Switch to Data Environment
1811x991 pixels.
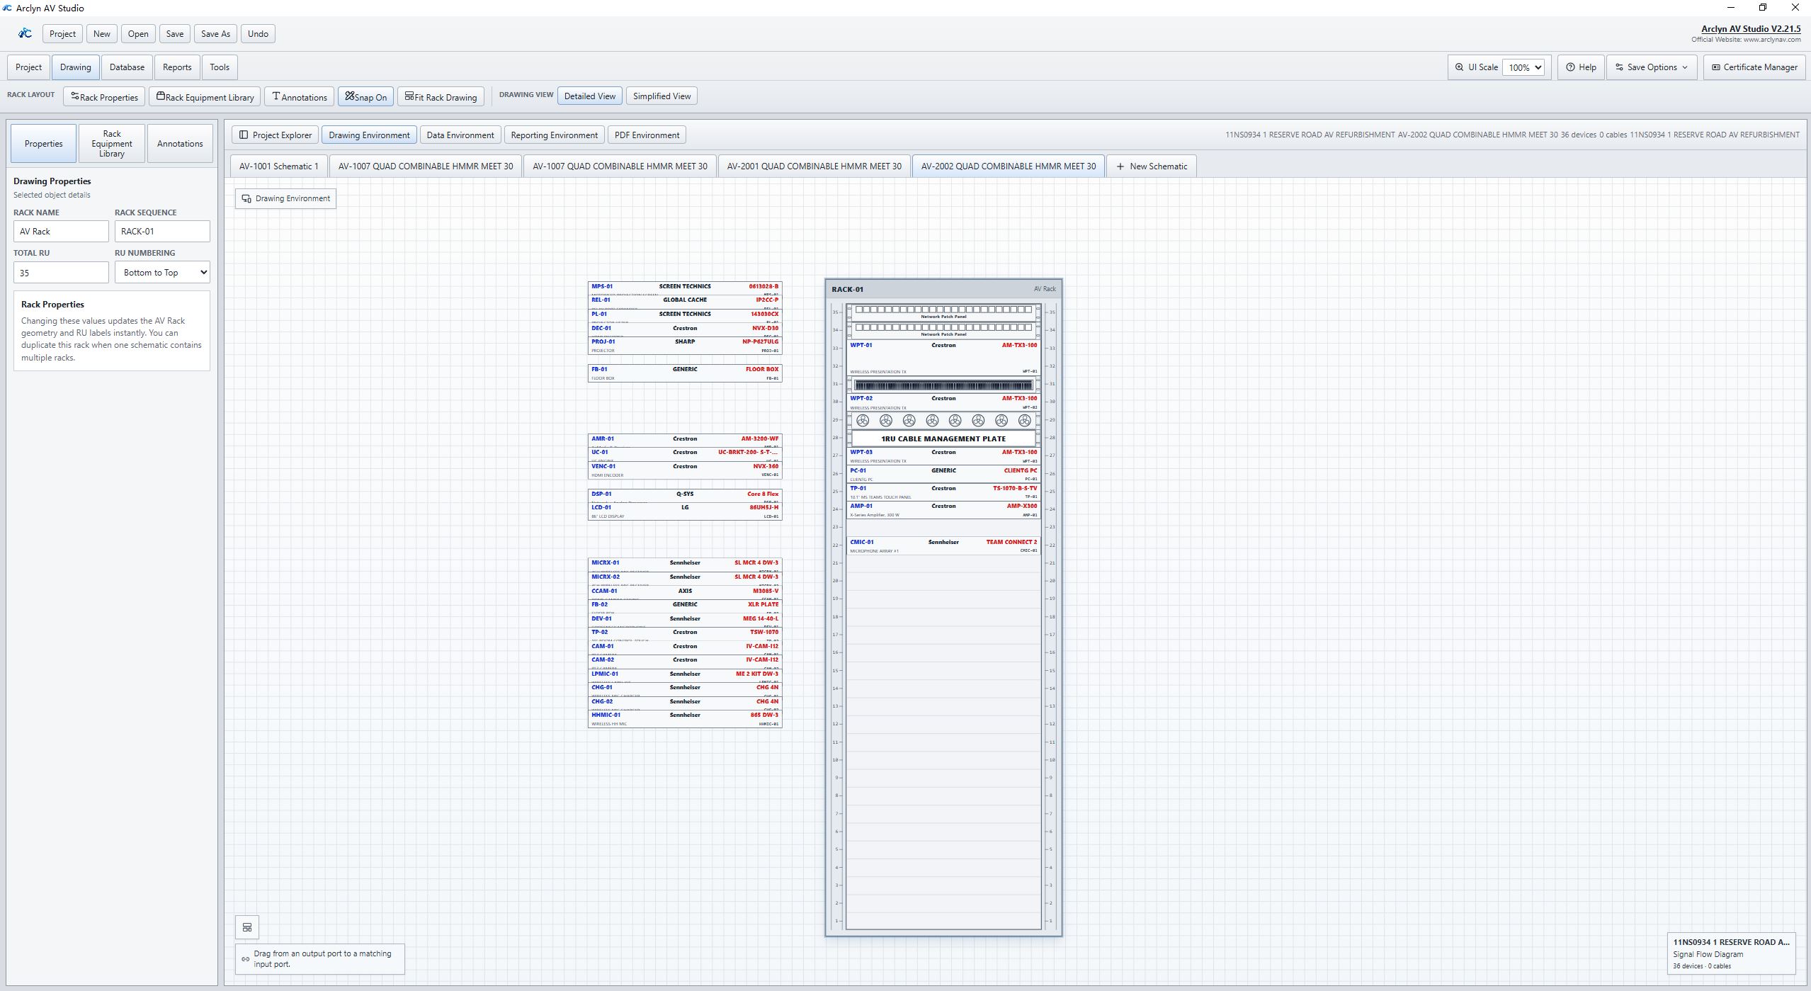[x=460, y=135]
